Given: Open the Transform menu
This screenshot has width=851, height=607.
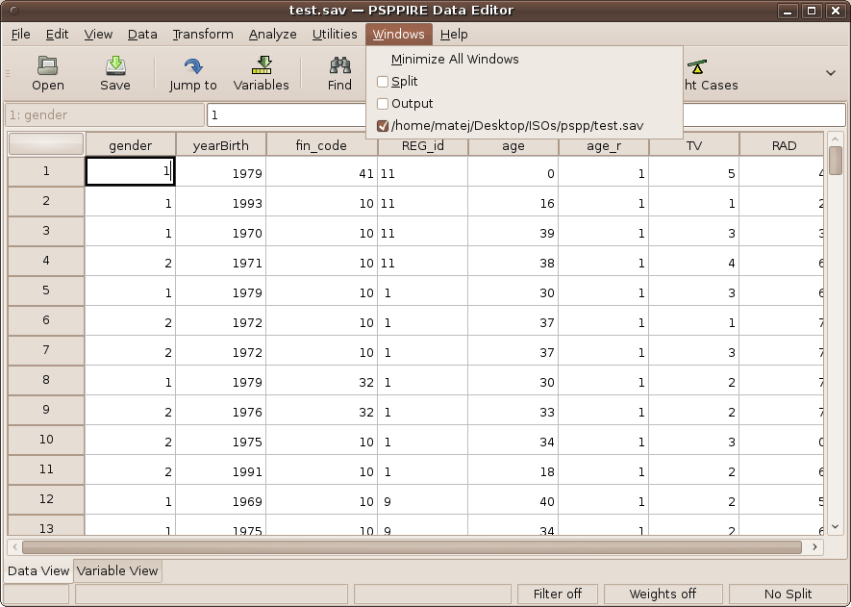Looking at the screenshot, I should coord(203,35).
